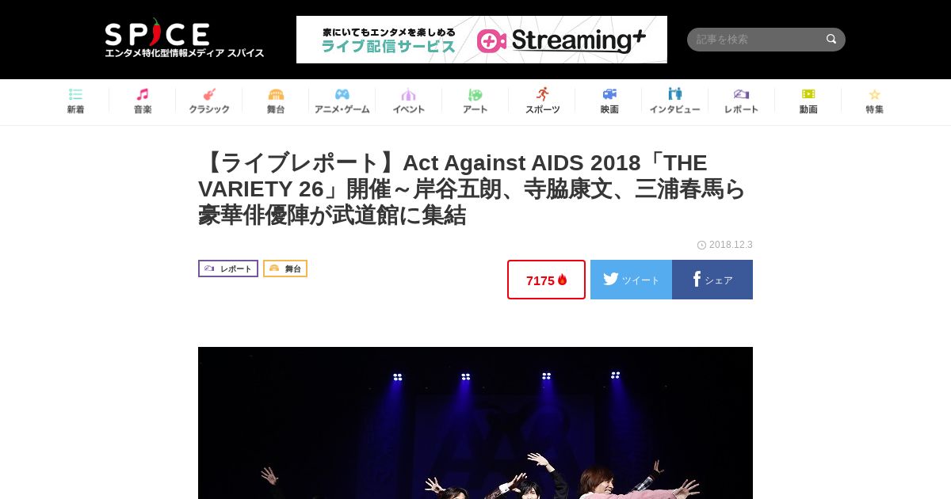Share via the ツイート button
The image size is (951, 499).
pyautogui.click(x=631, y=280)
